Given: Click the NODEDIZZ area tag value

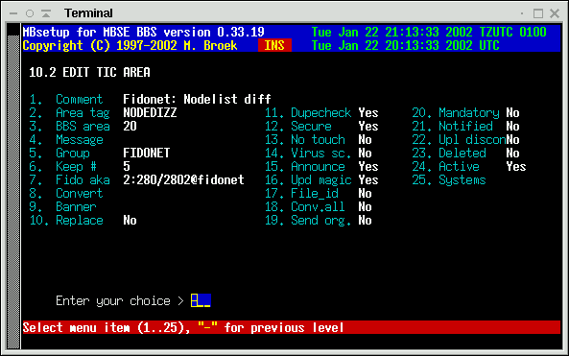Looking at the screenshot, I should pyautogui.click(x=150, y=113).
